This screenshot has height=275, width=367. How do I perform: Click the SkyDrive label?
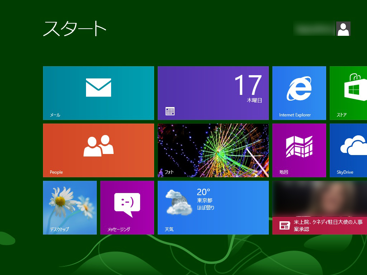coord(345,172)
